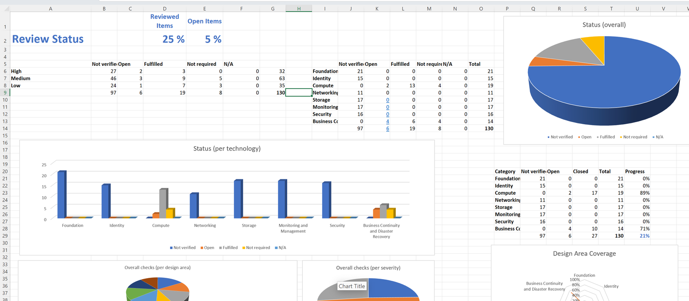Select row 9 header
This screenshot has height=301, width=689.
[5, 92]
